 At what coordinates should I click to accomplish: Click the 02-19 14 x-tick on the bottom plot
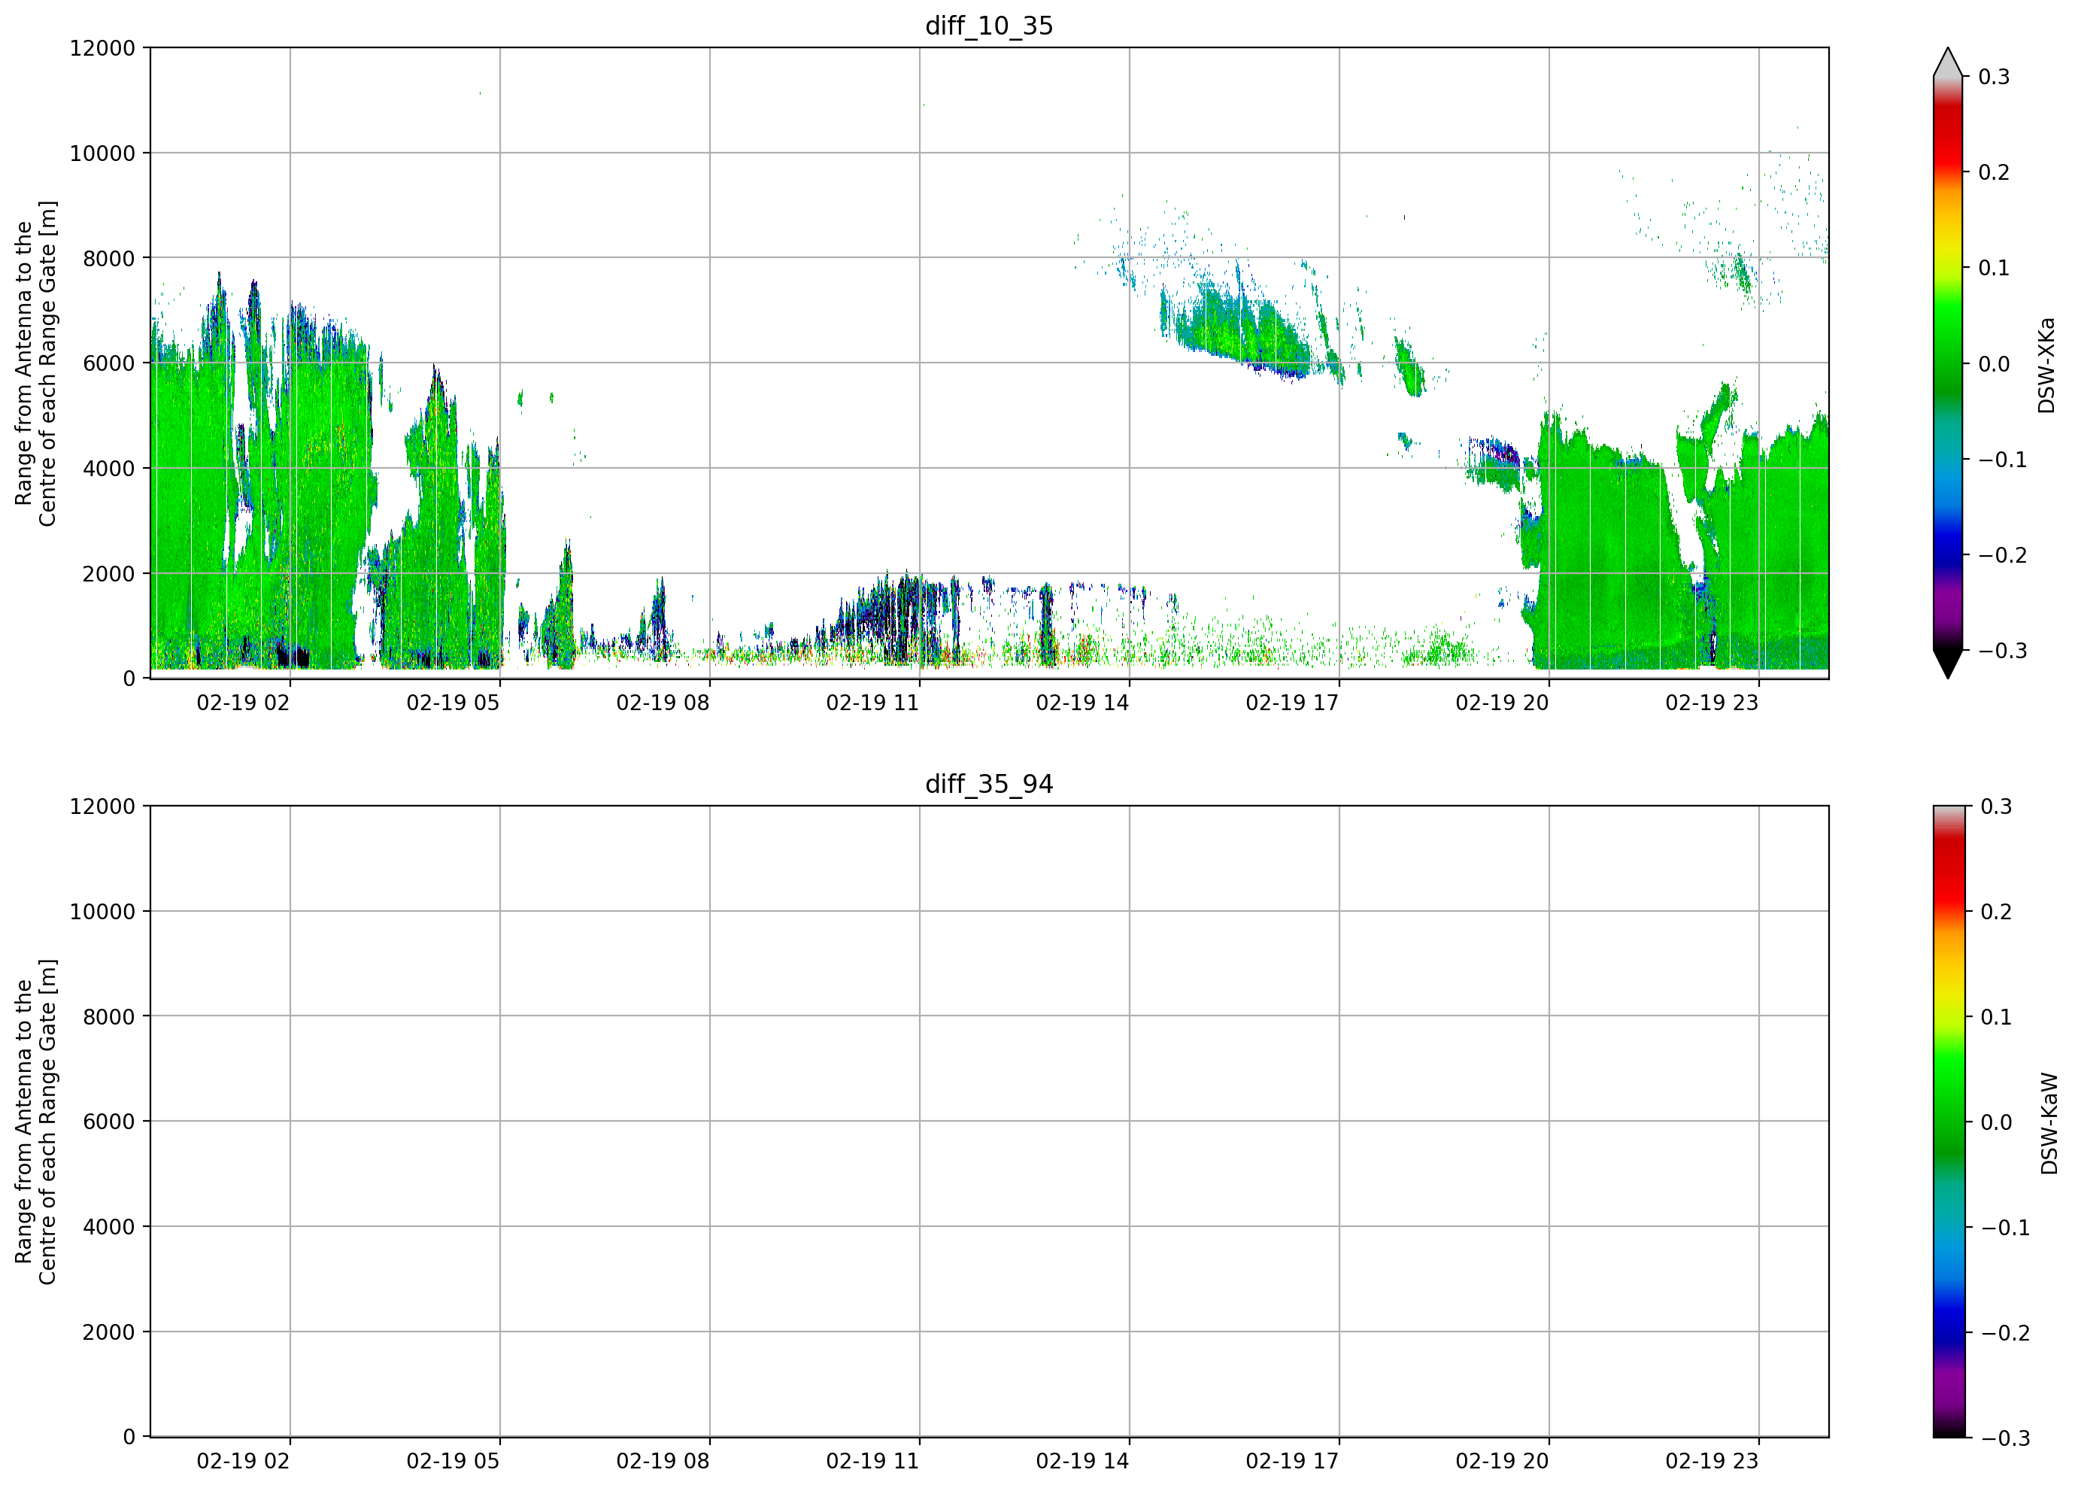1082,1462
